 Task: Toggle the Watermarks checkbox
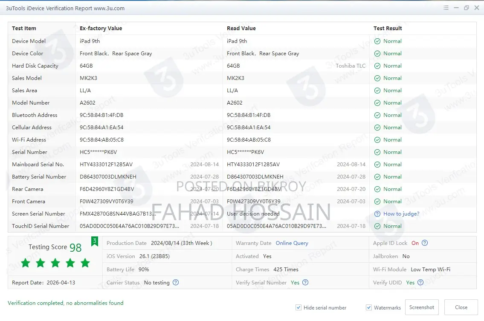point(369,307)
